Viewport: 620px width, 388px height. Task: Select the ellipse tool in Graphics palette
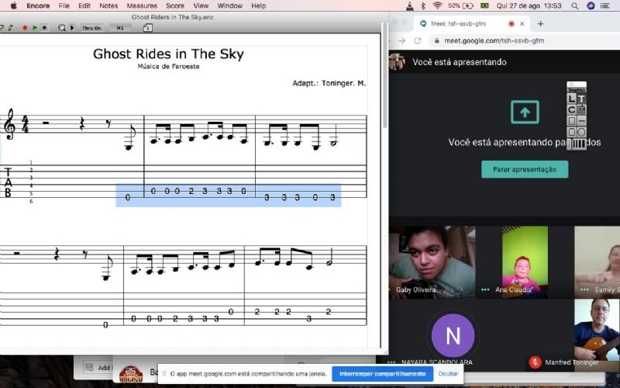[582, 132]
